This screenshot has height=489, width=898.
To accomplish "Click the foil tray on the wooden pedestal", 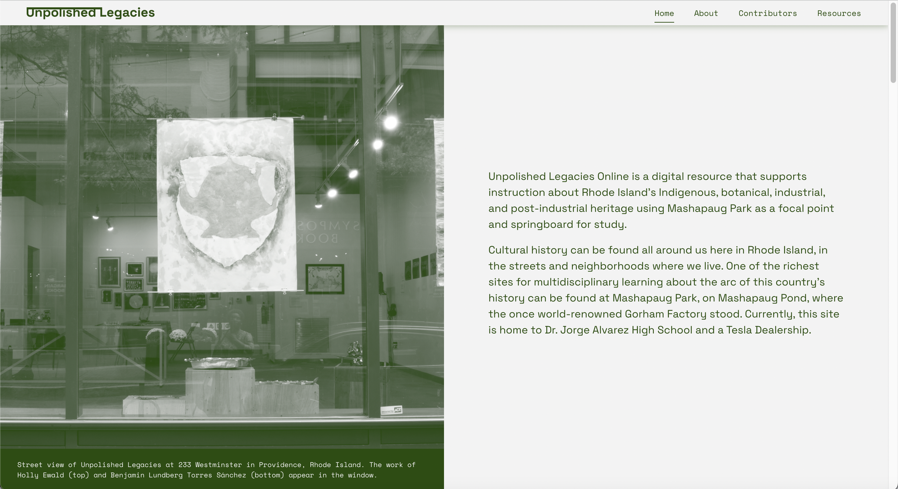I will tap(218, 363).
